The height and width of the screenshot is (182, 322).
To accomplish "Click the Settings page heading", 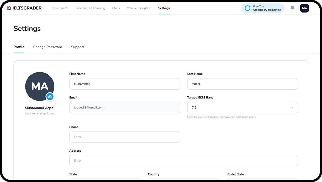I will [27, 29].
